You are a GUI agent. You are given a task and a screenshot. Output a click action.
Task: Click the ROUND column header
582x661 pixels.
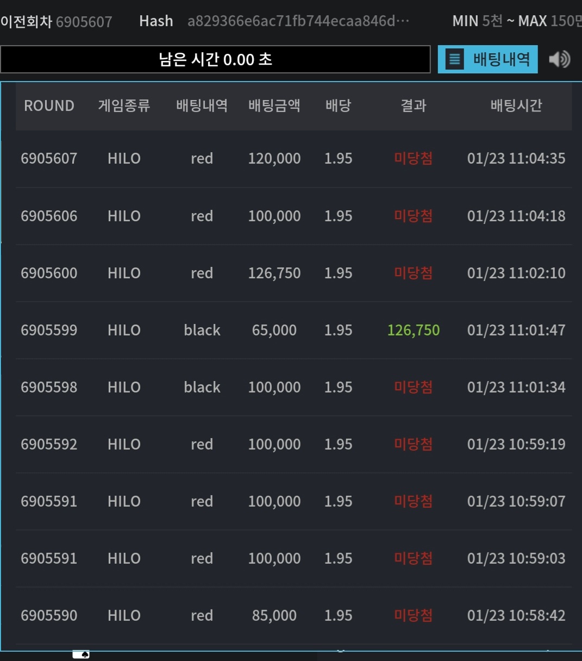(49, 105)
